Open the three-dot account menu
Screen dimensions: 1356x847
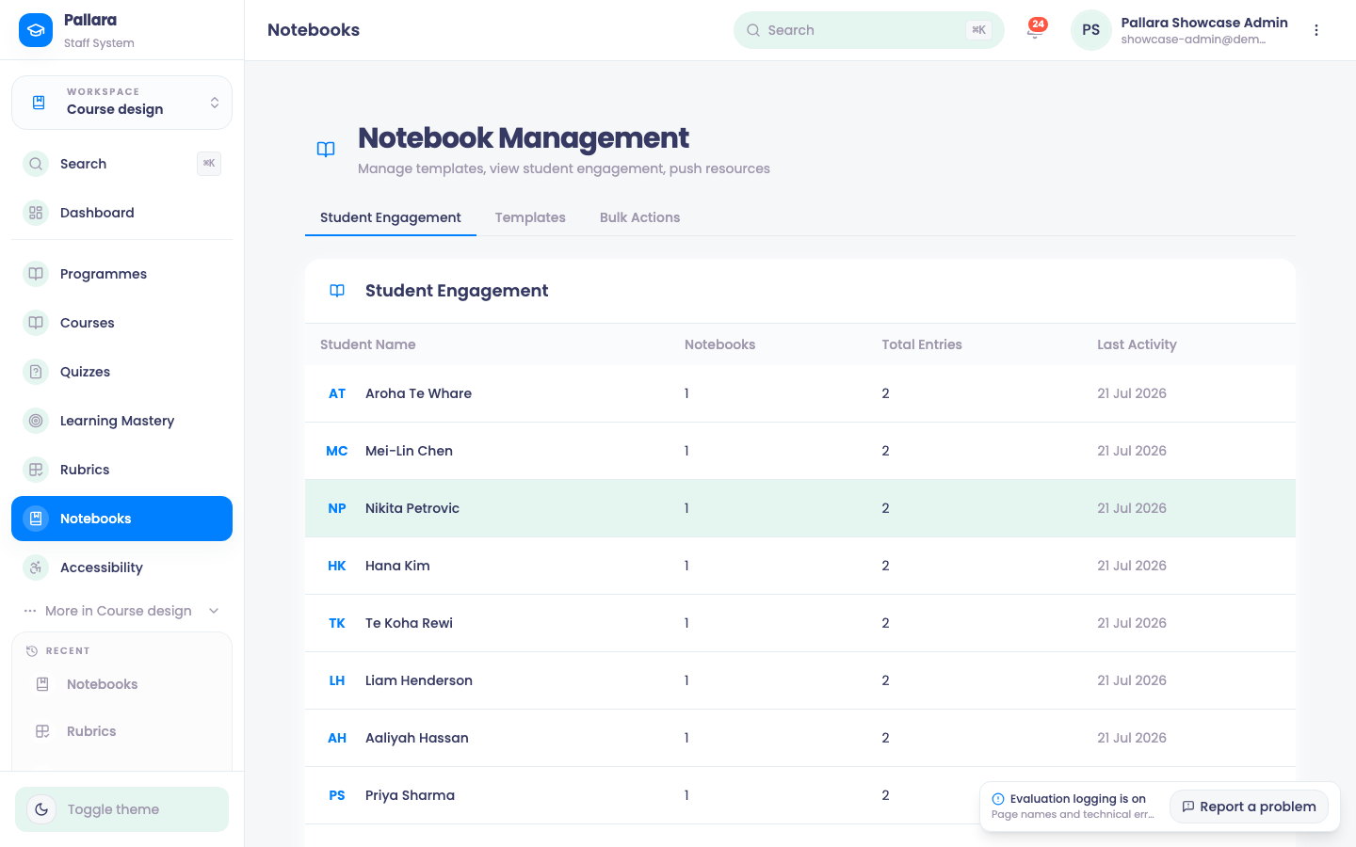(x=1316, y=30)
